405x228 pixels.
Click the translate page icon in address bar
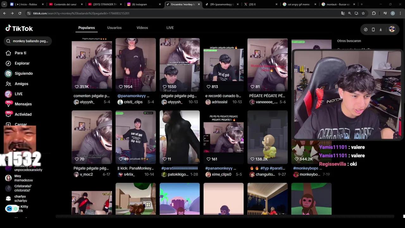click(343, 13)
